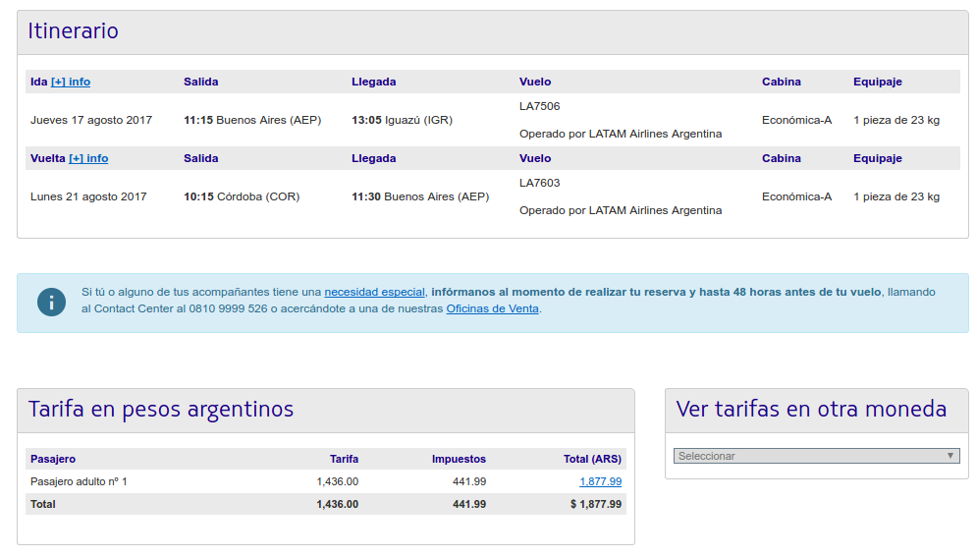Click departure 11:15 Buenos Aires (AEP)
The image size is (977, 557).
coord(252,120)
